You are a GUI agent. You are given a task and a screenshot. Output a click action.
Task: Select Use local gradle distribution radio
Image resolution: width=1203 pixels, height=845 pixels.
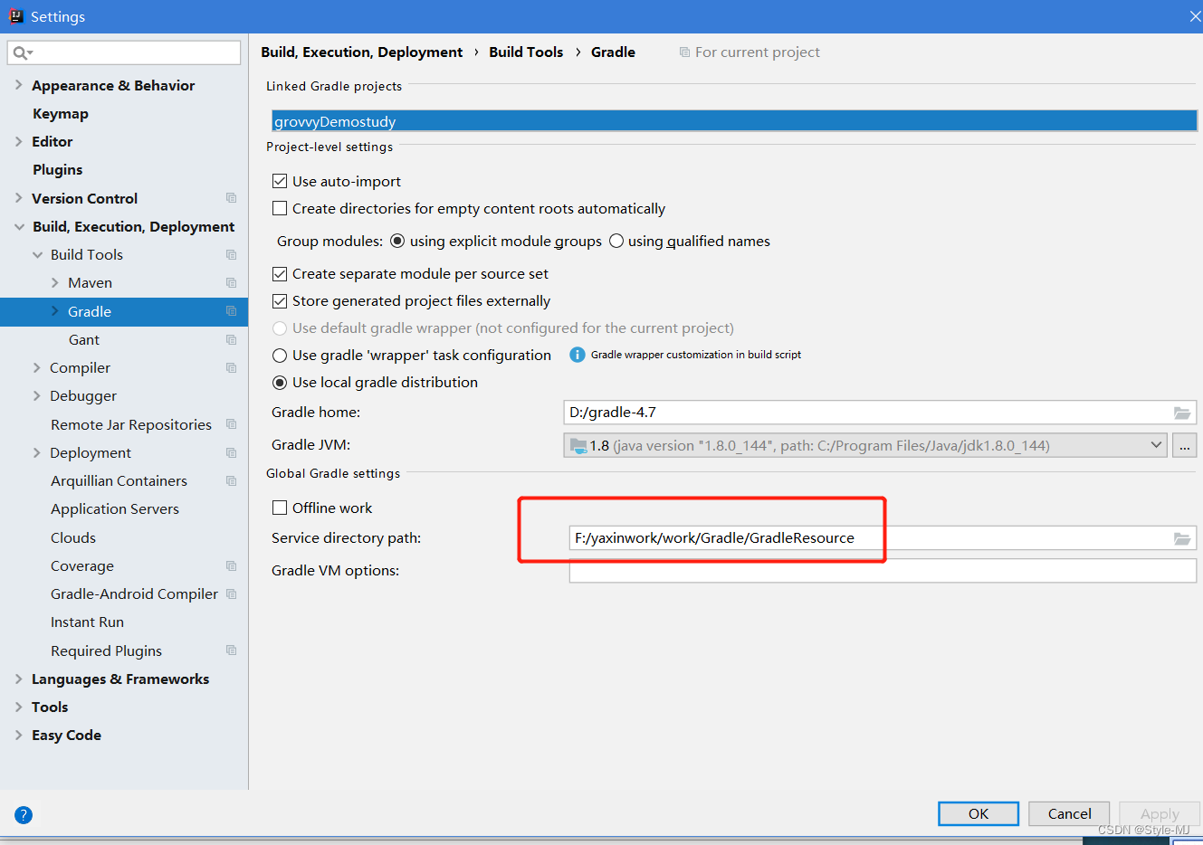pyautogui.click(x=280, y=382)
